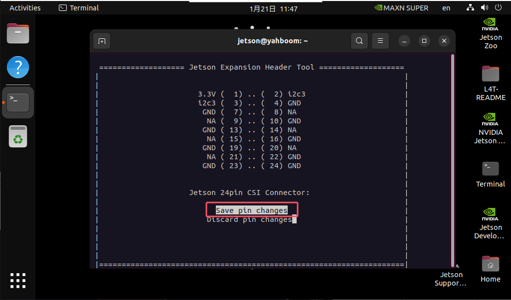Image resolution: width=511 pixels, height=300 pixels.
Task: Click the i2c3 label beside pin 3
Action: 206,103
